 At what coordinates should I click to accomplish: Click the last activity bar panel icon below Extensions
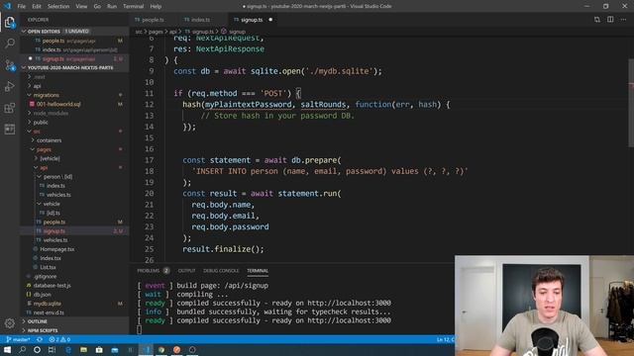pos(10,130)
